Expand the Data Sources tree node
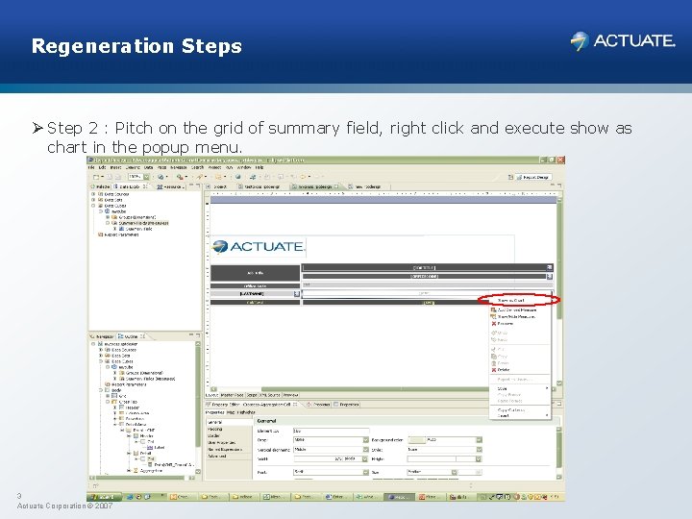Screen dimensions: 692x519 coord(93,194)
